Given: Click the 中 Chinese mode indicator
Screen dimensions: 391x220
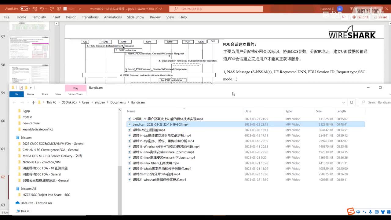Looking at the screenshot, I should (358, 212).
